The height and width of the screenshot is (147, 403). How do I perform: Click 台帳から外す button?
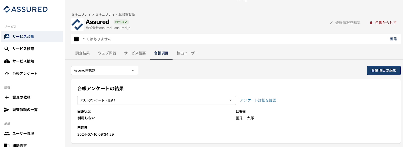383,23
